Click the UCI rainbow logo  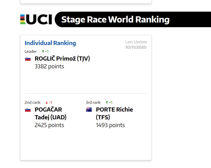[36, 19]
